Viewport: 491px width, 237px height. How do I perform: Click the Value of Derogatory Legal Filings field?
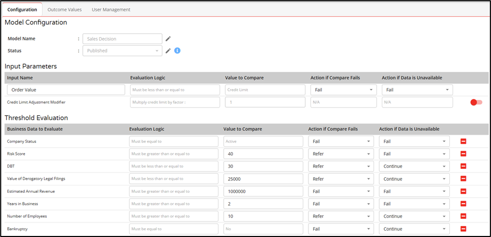[263, 179]
